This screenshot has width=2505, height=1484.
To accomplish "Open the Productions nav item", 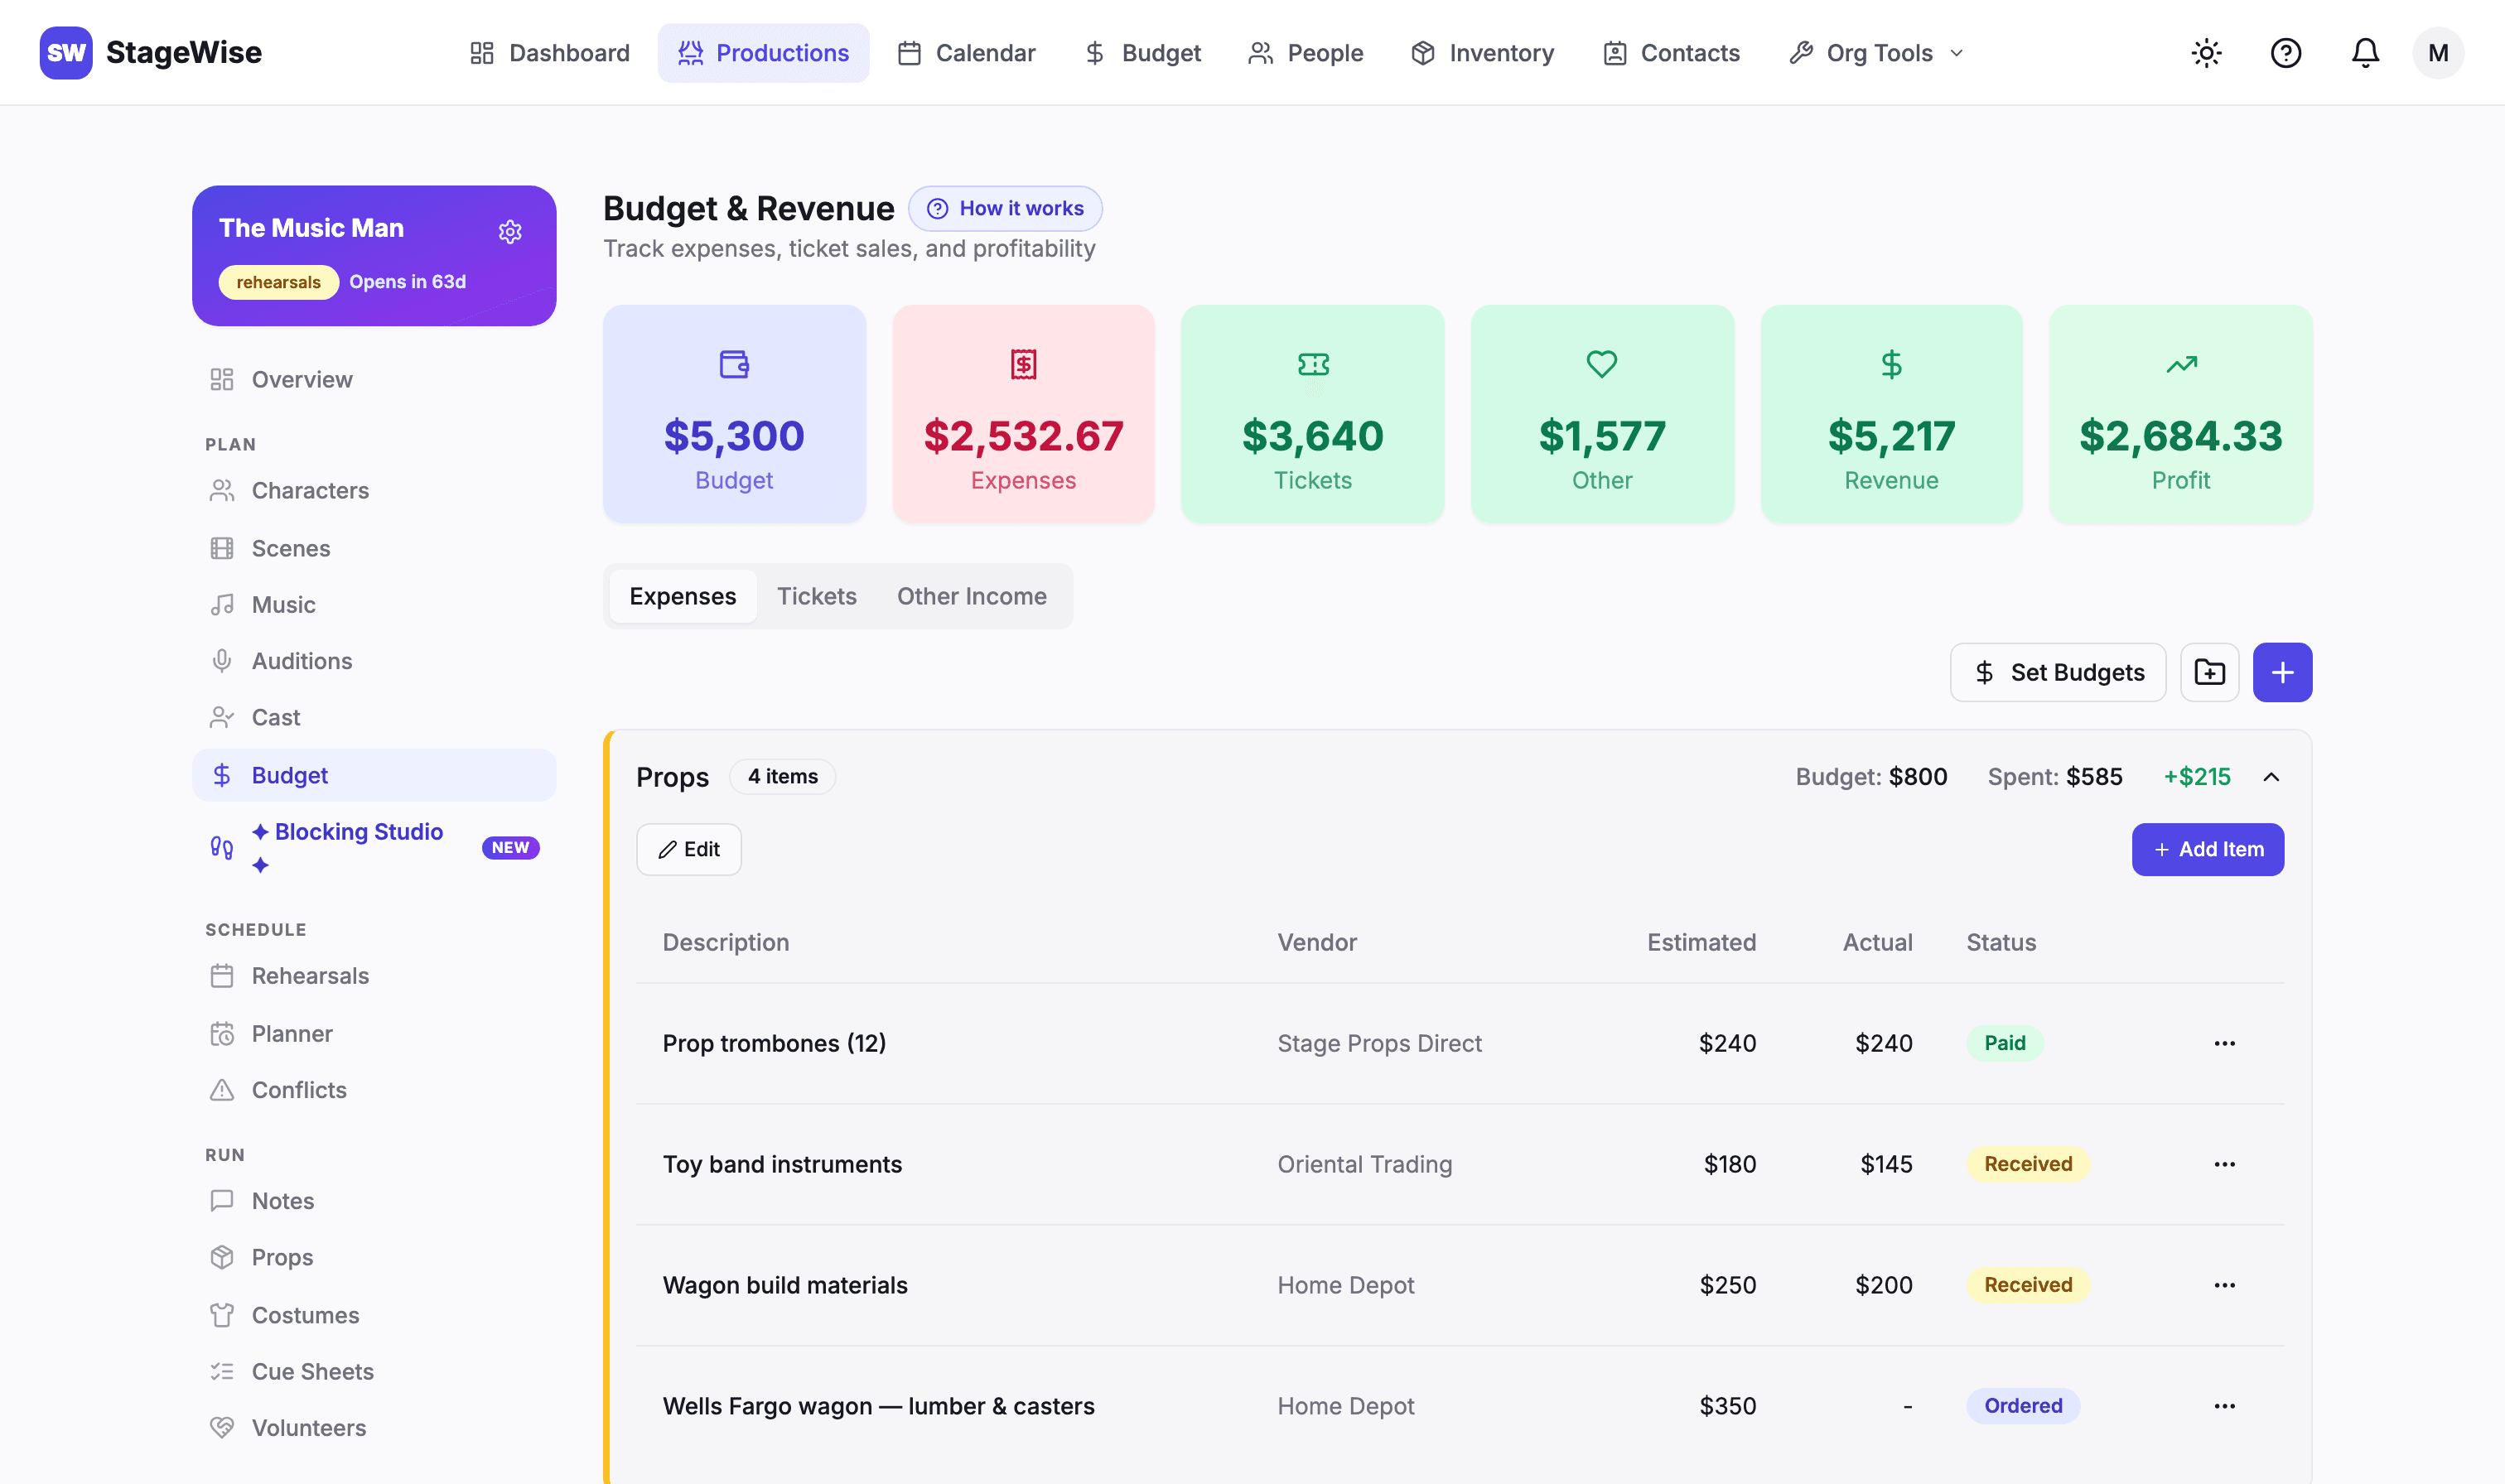I will tap(763, 53).
